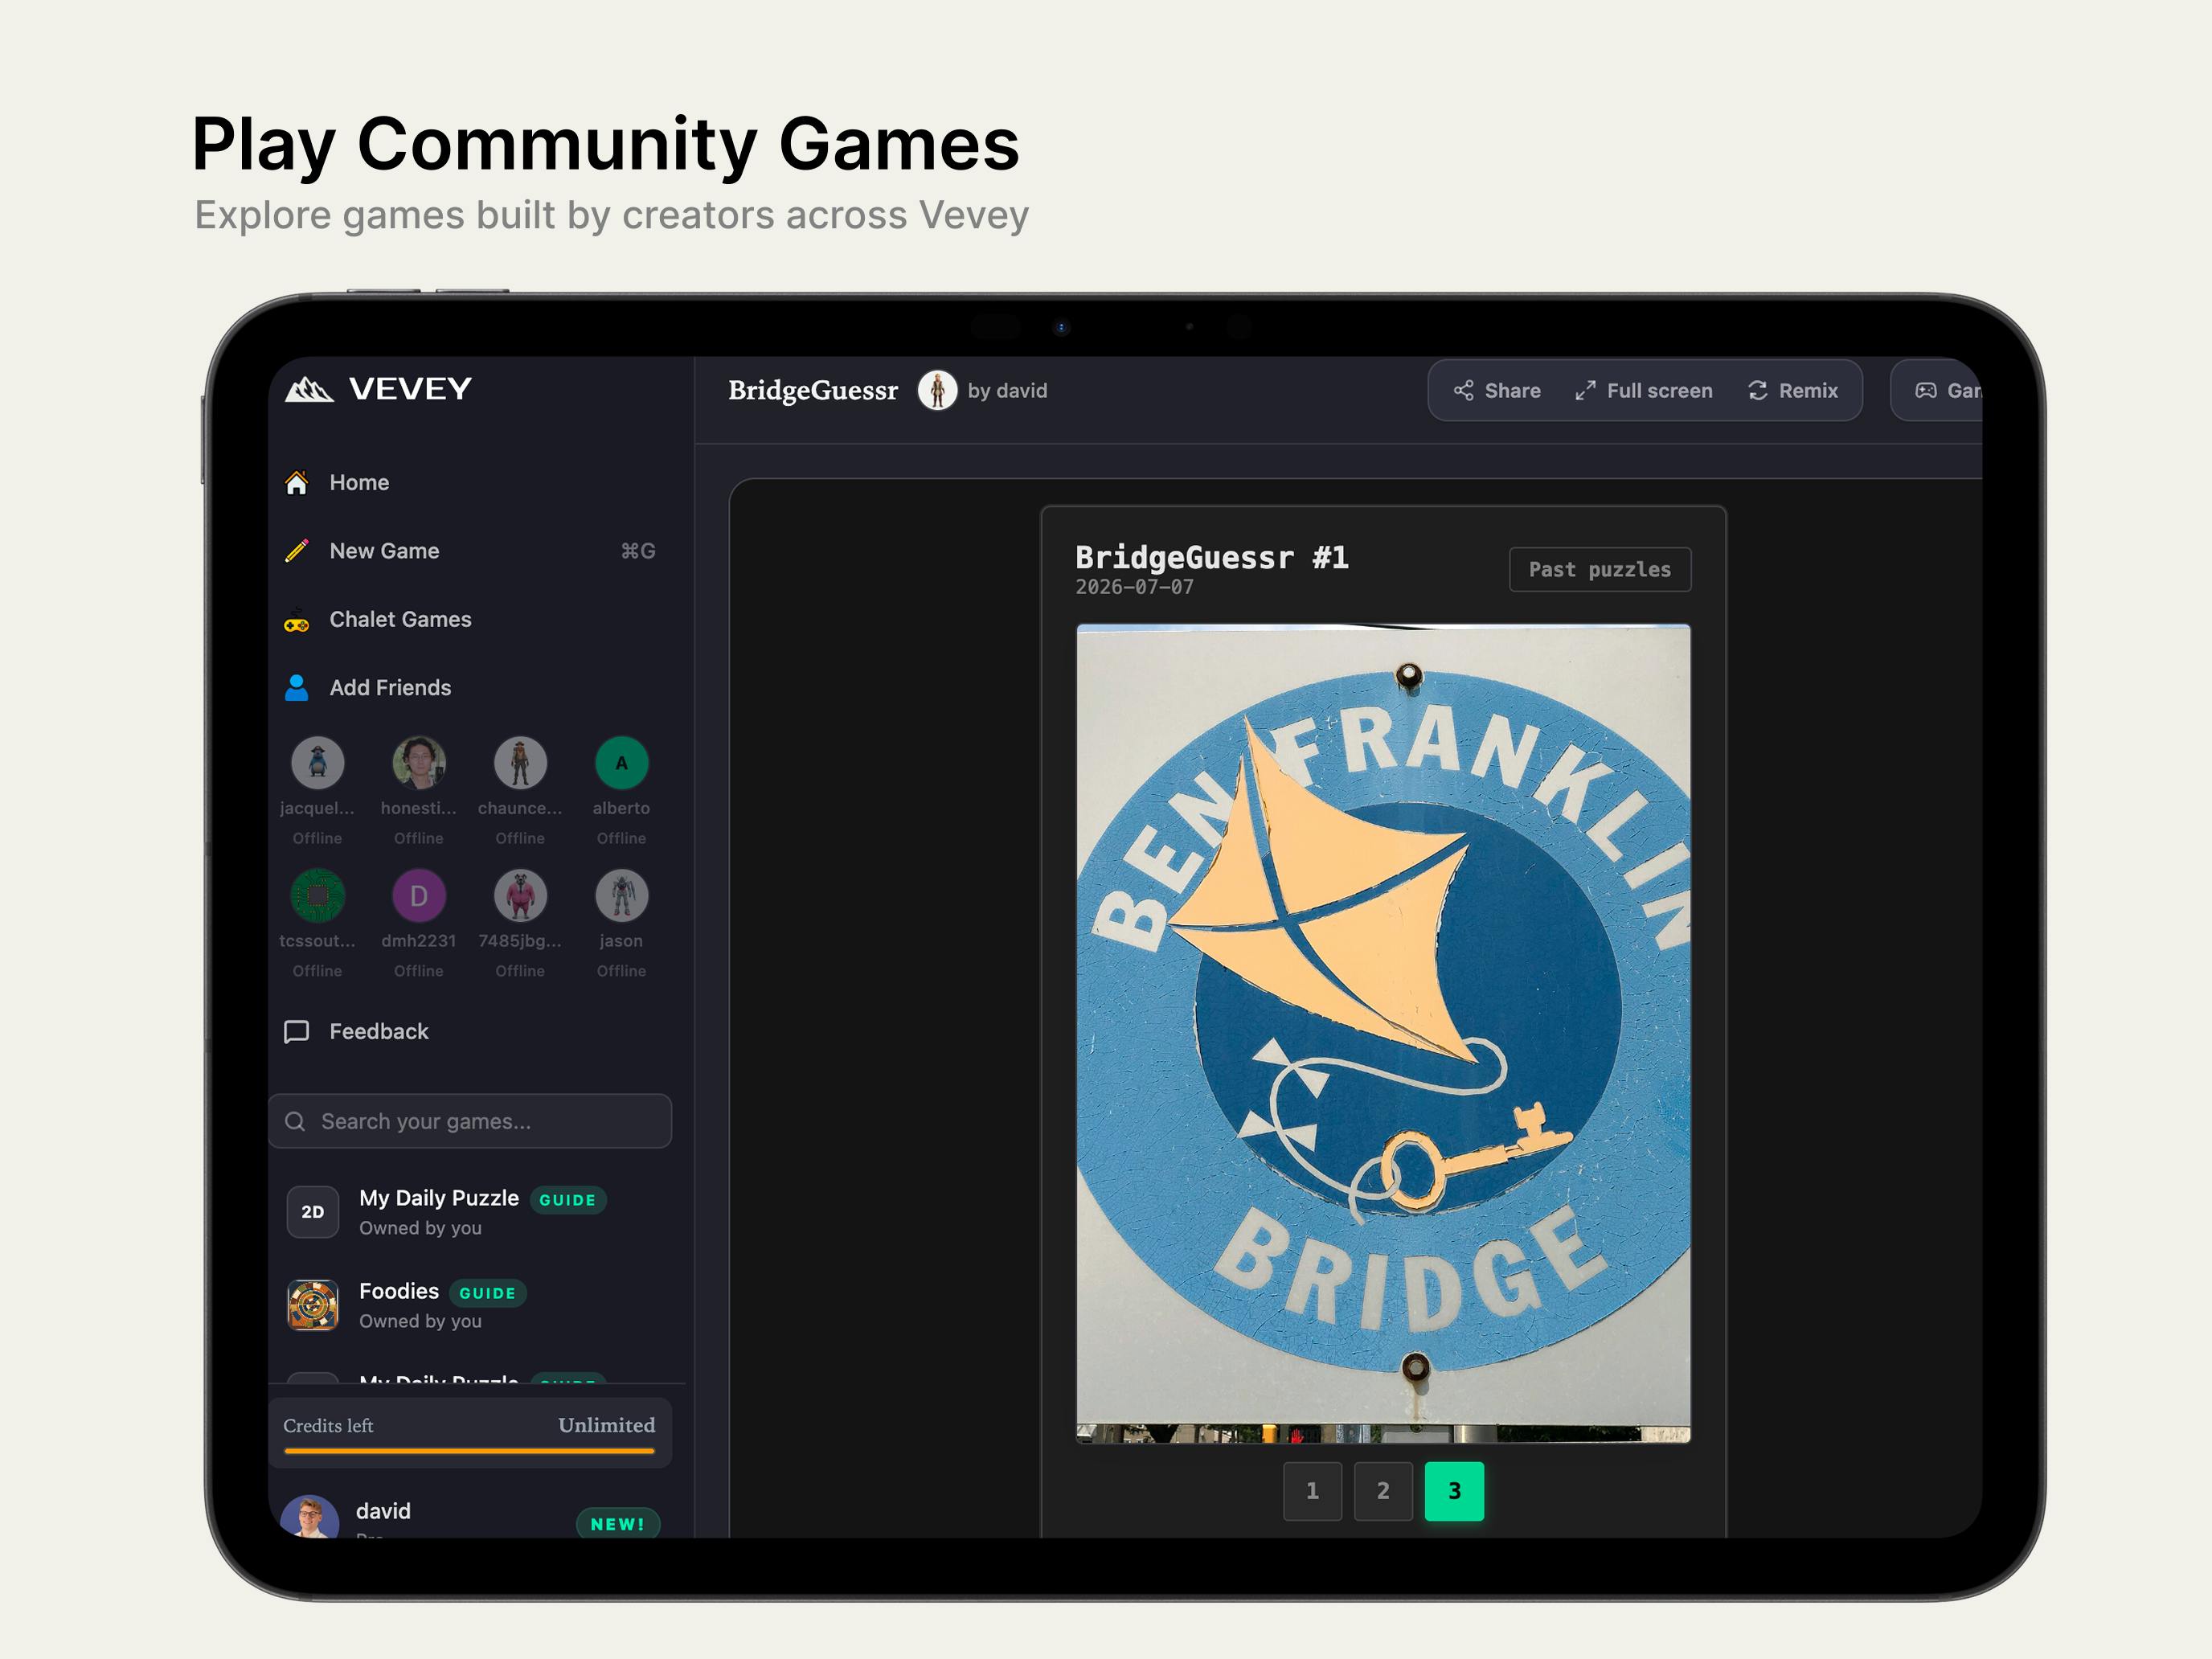The height and width of the screenshot is (1659, 2212).
Task: Click david's profile photo at sidebar bottom
Action: click(x=310, y=1517)
